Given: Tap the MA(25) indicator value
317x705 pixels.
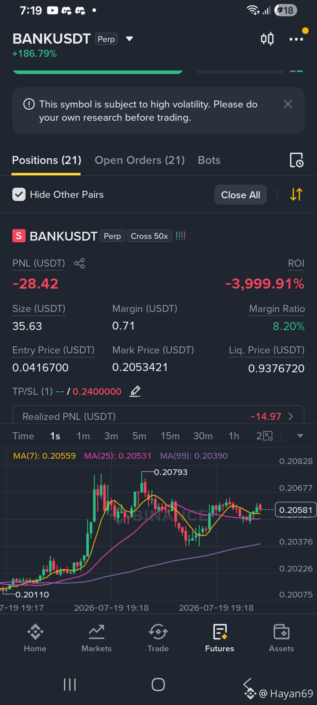Looking at the screenshot, I should pos(118,456).
